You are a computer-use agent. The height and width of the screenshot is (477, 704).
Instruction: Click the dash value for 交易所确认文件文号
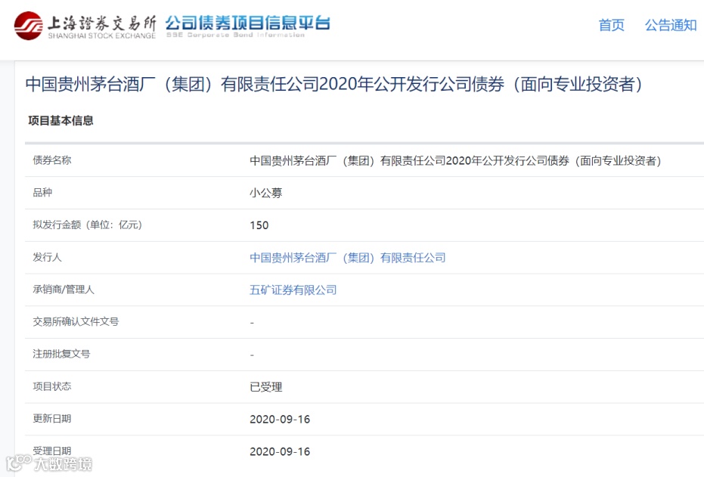[x=252, y=323]
